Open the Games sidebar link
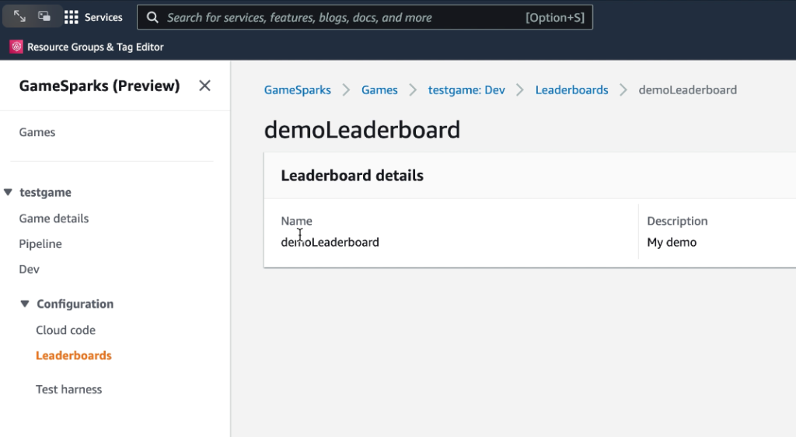 pyautogui.click(x=37, y=132)
